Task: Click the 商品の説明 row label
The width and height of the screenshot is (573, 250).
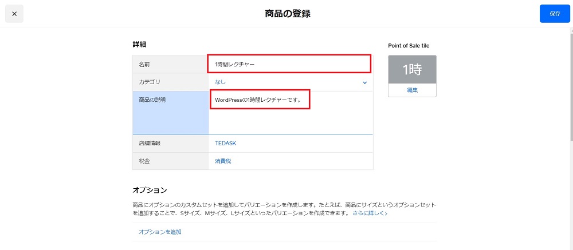Action: click(x=152, y=100)
